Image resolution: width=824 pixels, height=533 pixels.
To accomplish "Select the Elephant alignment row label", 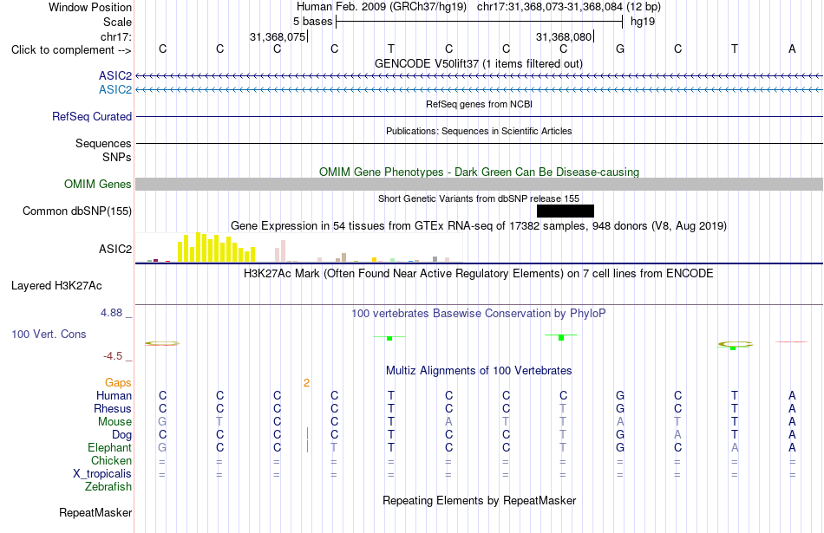I will point(110,447).
